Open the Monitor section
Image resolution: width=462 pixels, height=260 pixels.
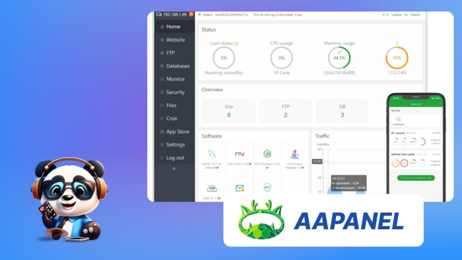pos(175,79)
